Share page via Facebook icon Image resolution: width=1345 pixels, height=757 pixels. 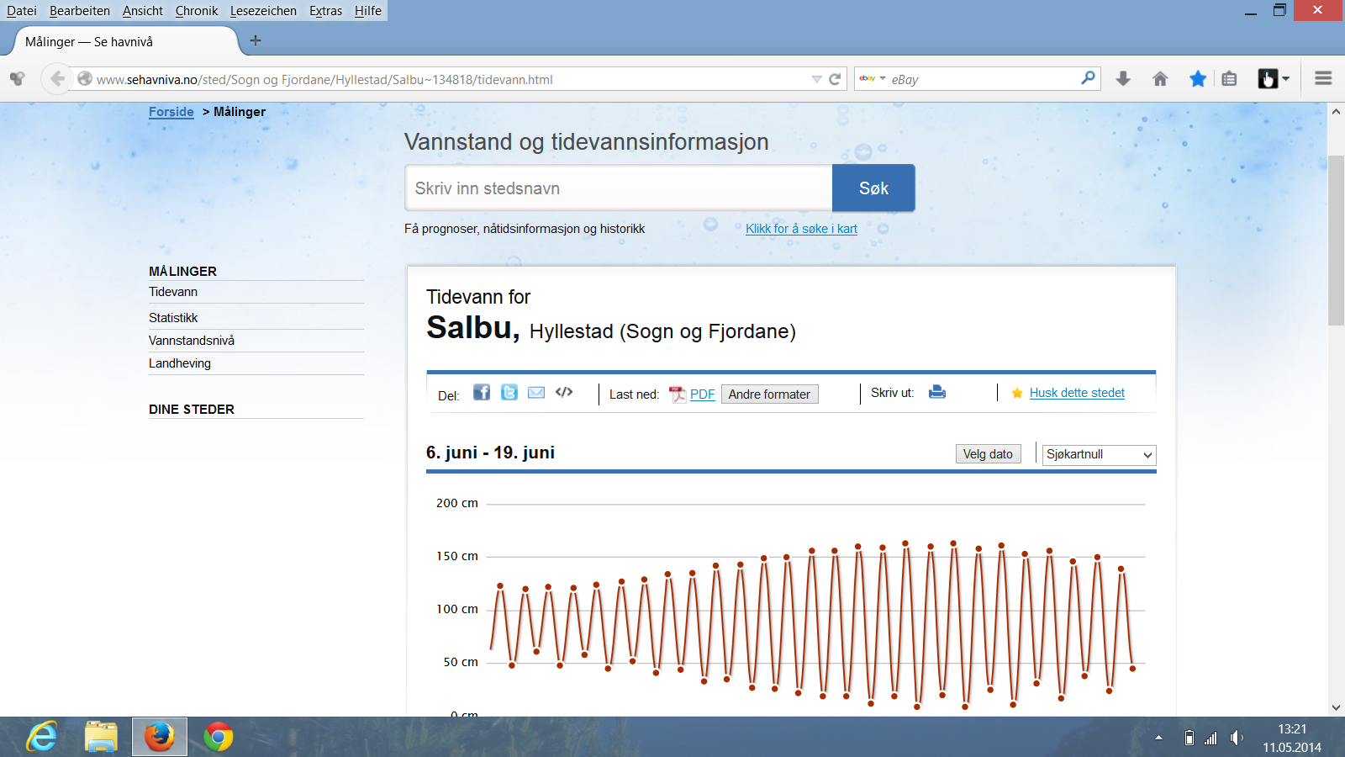(x=481, y=393)
